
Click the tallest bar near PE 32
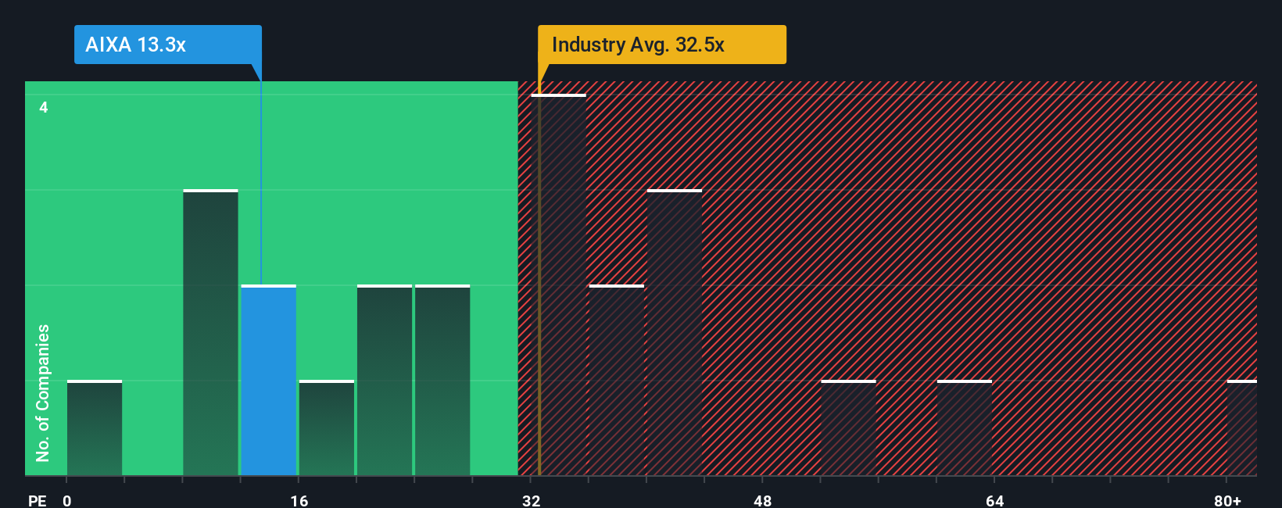click(x=558, y=284)
